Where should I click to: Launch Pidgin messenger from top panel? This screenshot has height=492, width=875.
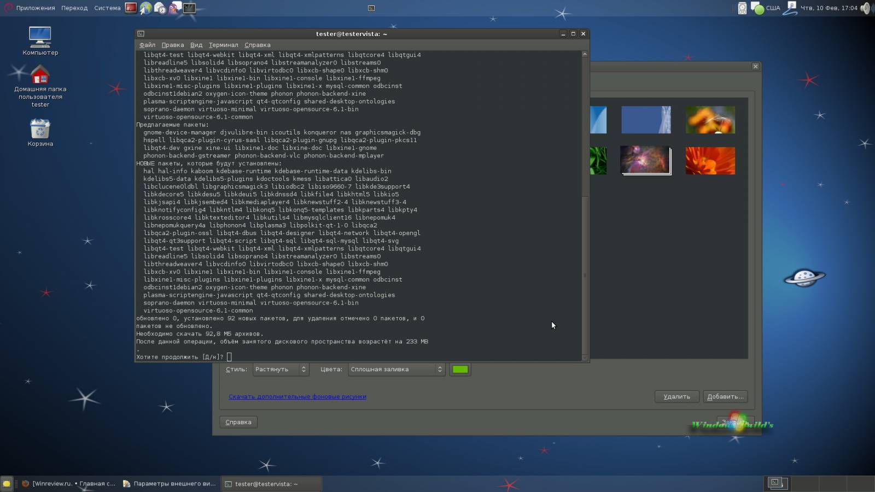point(174,8)
